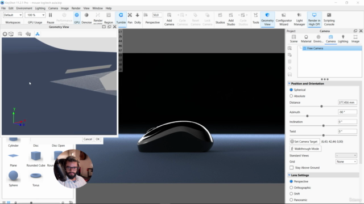Adjust the Twist slider

(x=324, y=135)
